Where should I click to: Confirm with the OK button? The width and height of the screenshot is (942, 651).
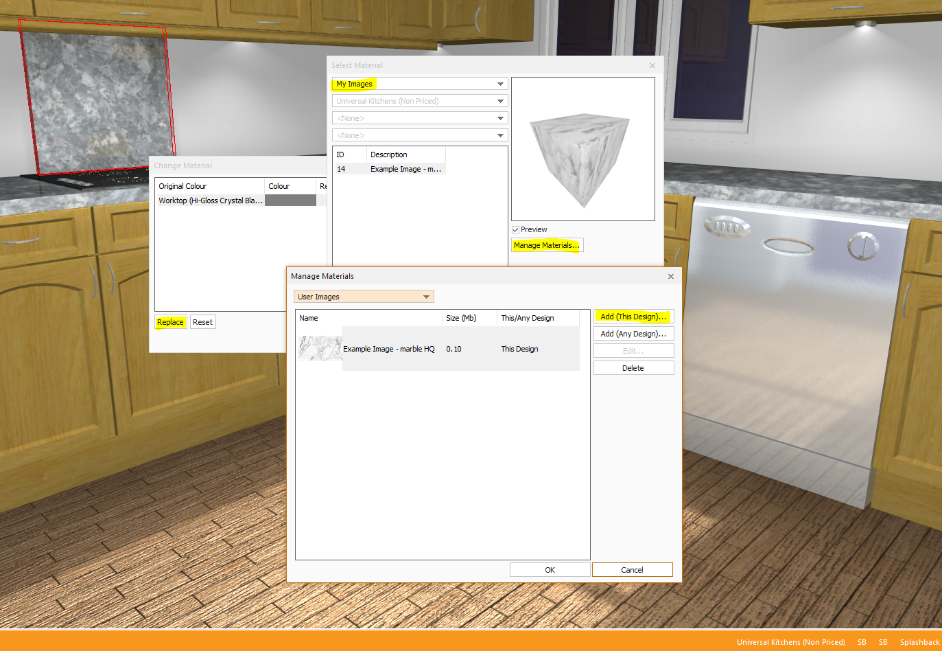550,570
